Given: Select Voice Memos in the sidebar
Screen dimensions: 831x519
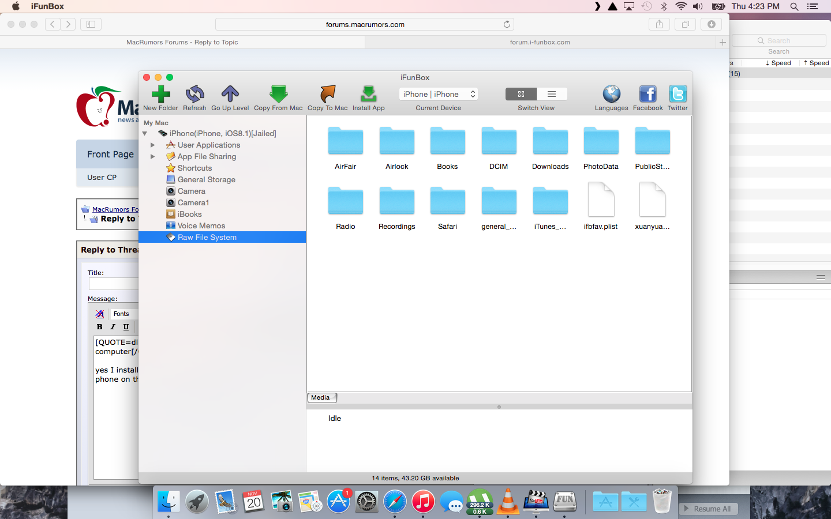Looking at the screenshot, I should click(201, 226).
